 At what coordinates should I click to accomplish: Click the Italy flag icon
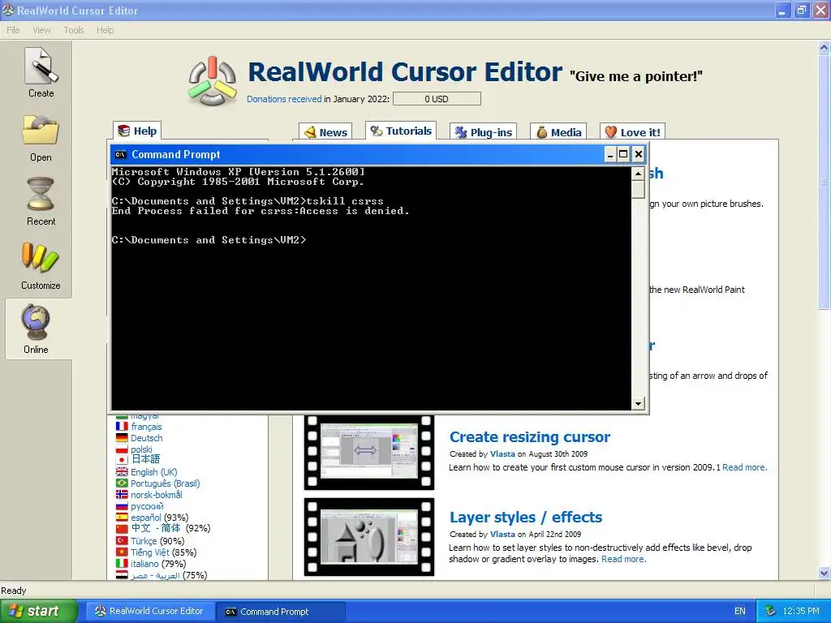[x=122, y=564]
